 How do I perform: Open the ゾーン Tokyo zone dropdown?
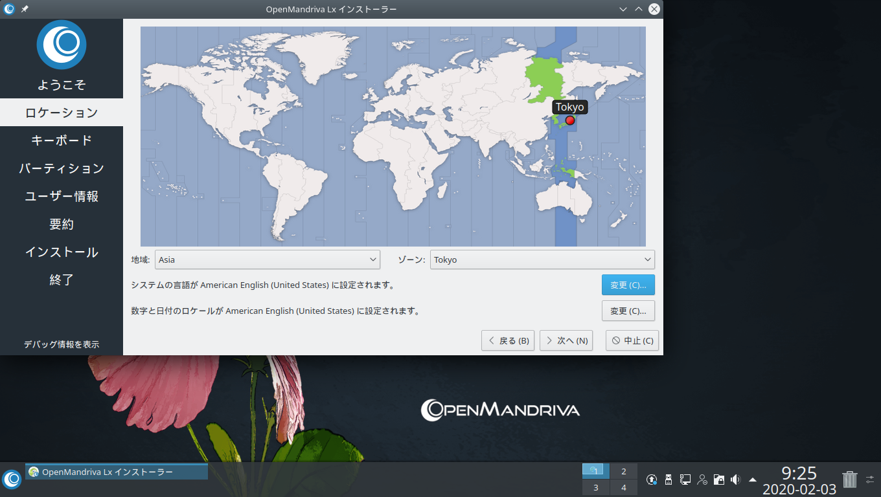(x=542, y=260)
